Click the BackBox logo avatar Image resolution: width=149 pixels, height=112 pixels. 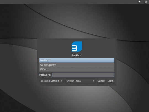click(x=77, y=47)
